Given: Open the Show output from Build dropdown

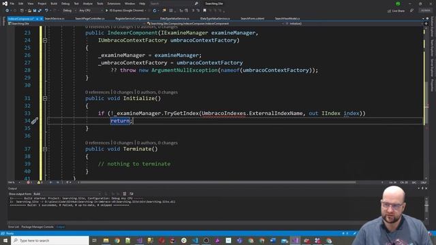Looking at the screenshot, I should click(67, 193).
